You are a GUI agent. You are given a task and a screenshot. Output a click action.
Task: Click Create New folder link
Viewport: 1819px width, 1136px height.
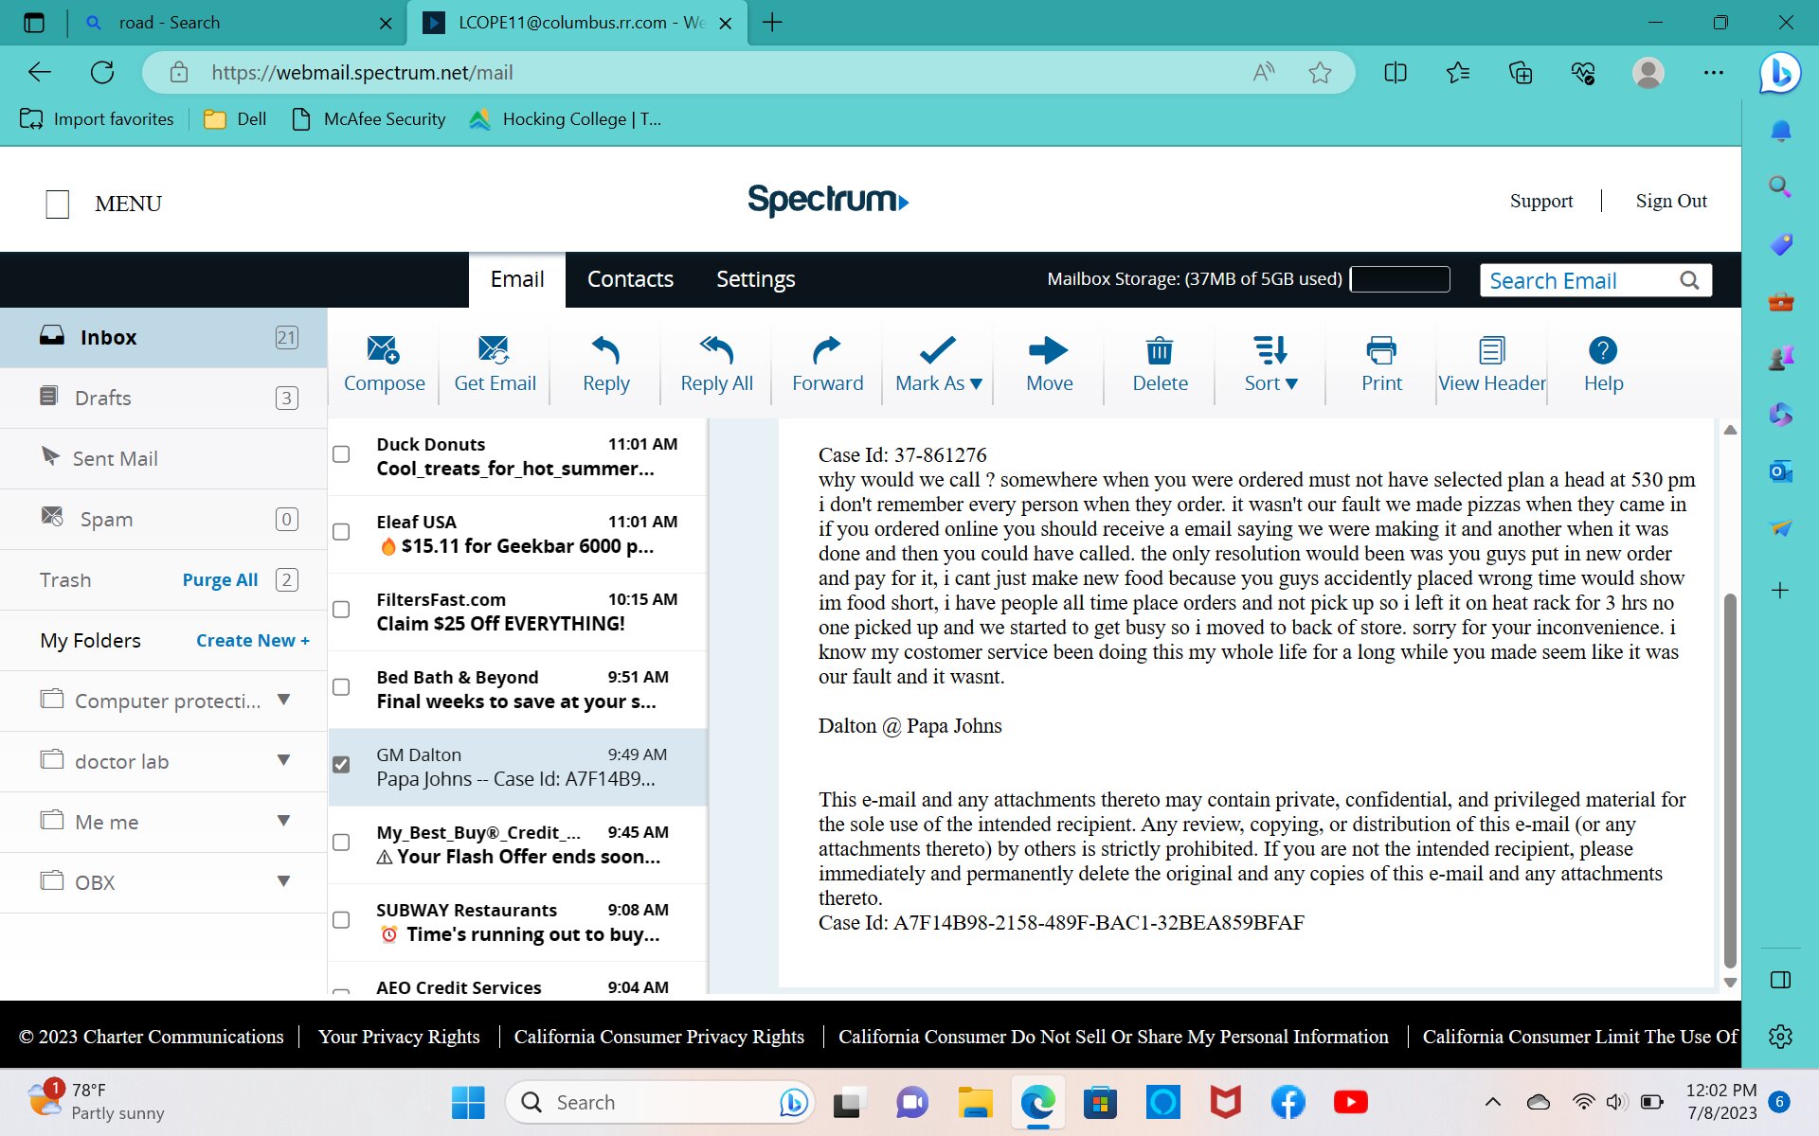pos(252,641)
